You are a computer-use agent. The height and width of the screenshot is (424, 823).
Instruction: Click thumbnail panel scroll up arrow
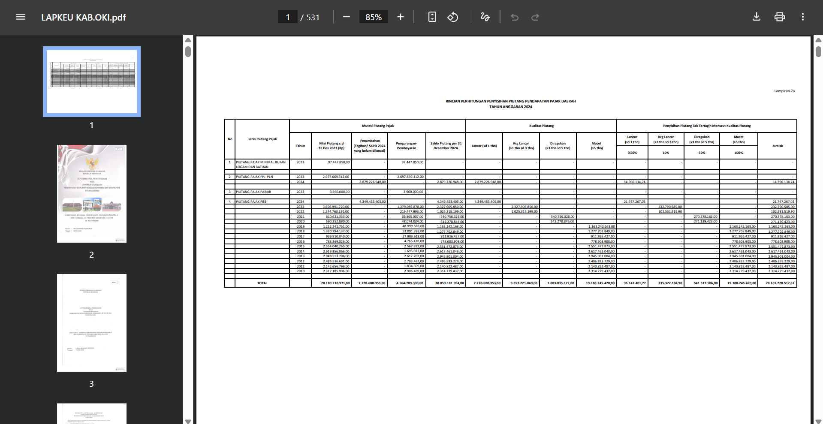188,40
